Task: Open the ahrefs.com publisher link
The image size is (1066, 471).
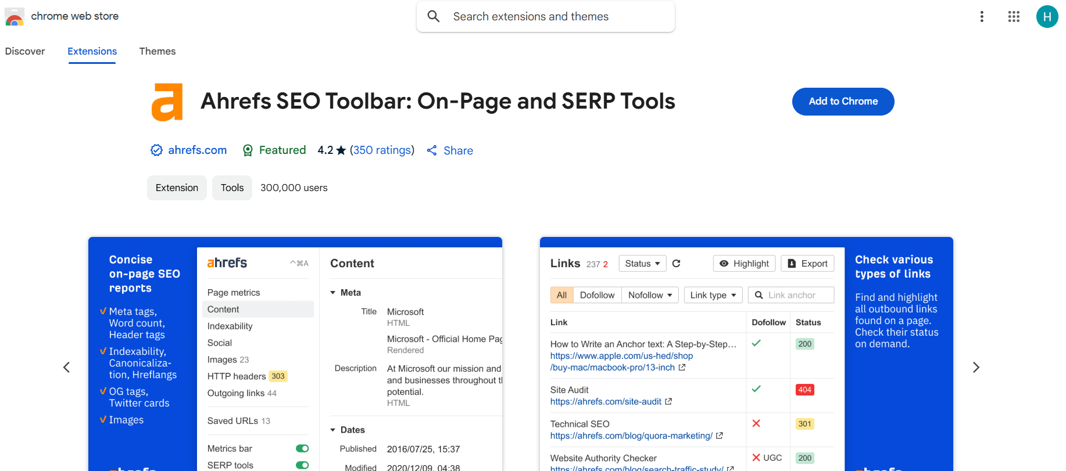Action: (198, 150)
